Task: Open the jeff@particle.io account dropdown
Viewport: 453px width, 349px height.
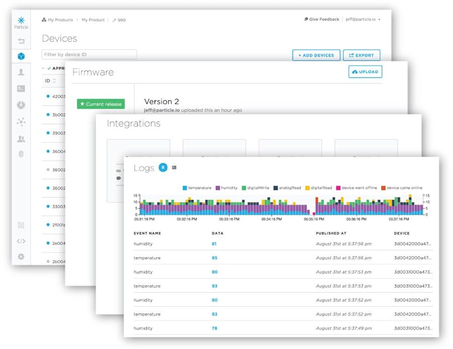Action: (363, 19)
